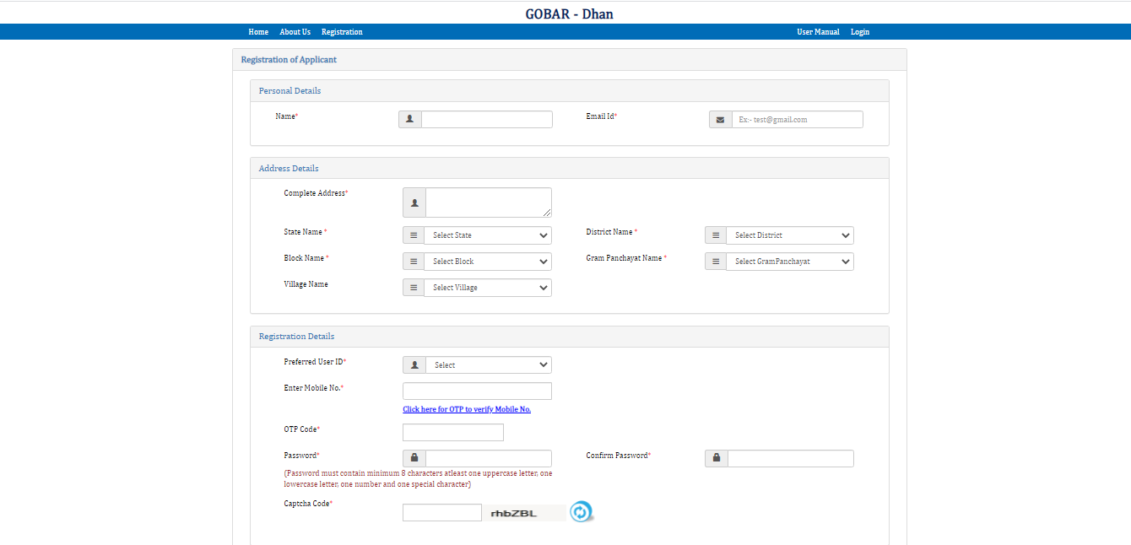Focus the Complete Address text area

489,202
